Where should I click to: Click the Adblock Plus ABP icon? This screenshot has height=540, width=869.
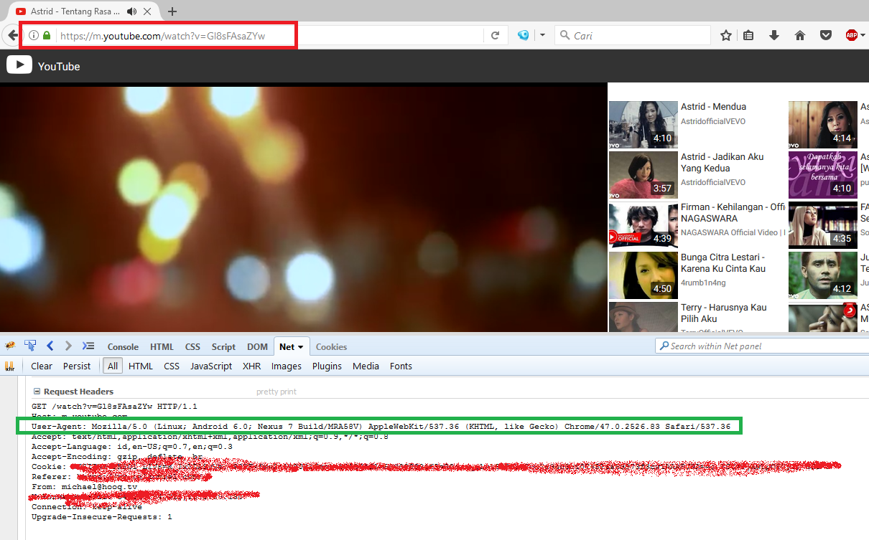(851, 35)
